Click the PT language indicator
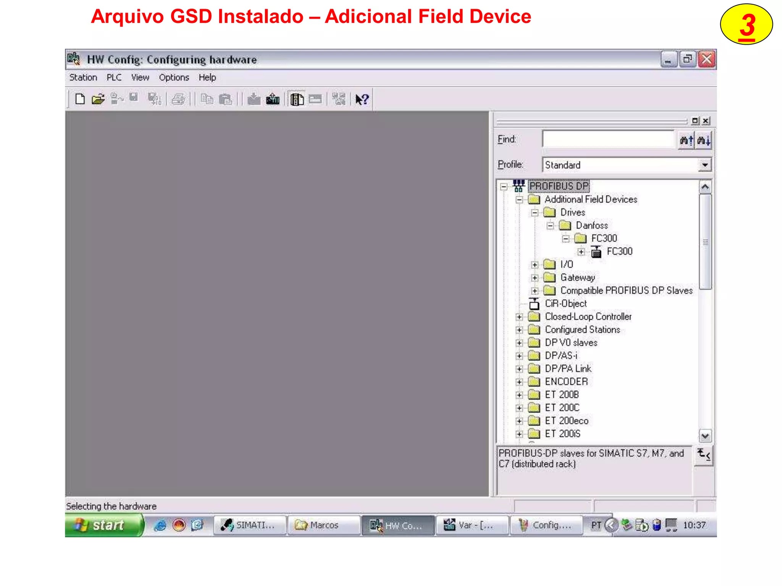The width and height of the screenshot is (782, 586). point(596,526)
